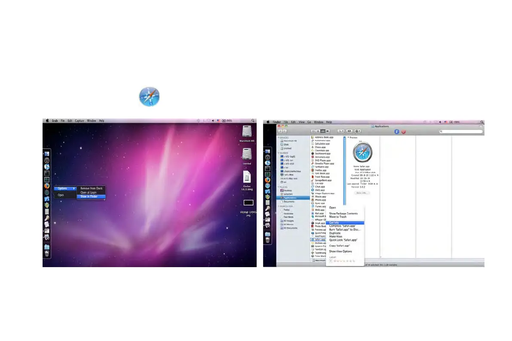Screen dimensions: 512x341
Task: Collapse the SHARED section in Finder sidebar
Action: click(279, 153)
